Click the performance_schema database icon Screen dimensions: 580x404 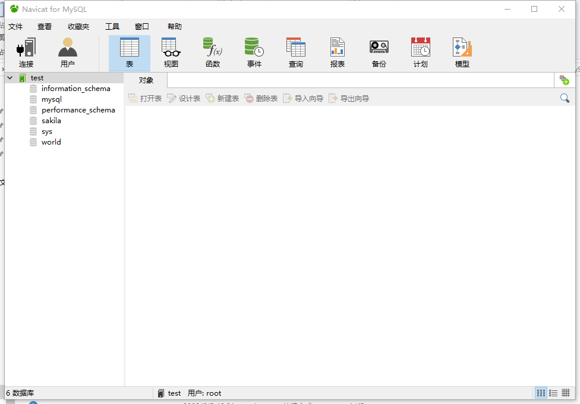point(33,110)
